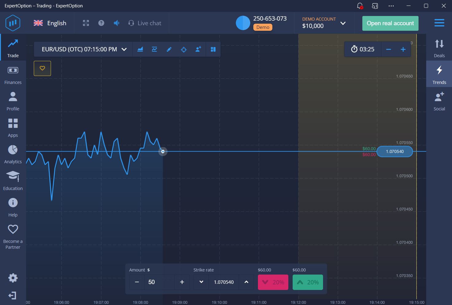Image resolution: width=452 pixels, height=305 pixels.
Task: Open the Deals panel
Action: (439, 48)
